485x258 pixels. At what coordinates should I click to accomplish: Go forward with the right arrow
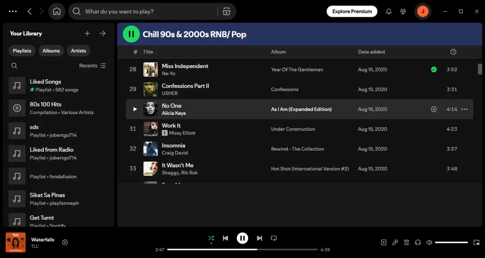click(x=41, y=11)
